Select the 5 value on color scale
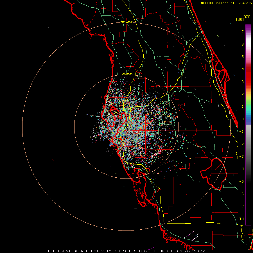253x253 pixels. click(x=243, y=57)
